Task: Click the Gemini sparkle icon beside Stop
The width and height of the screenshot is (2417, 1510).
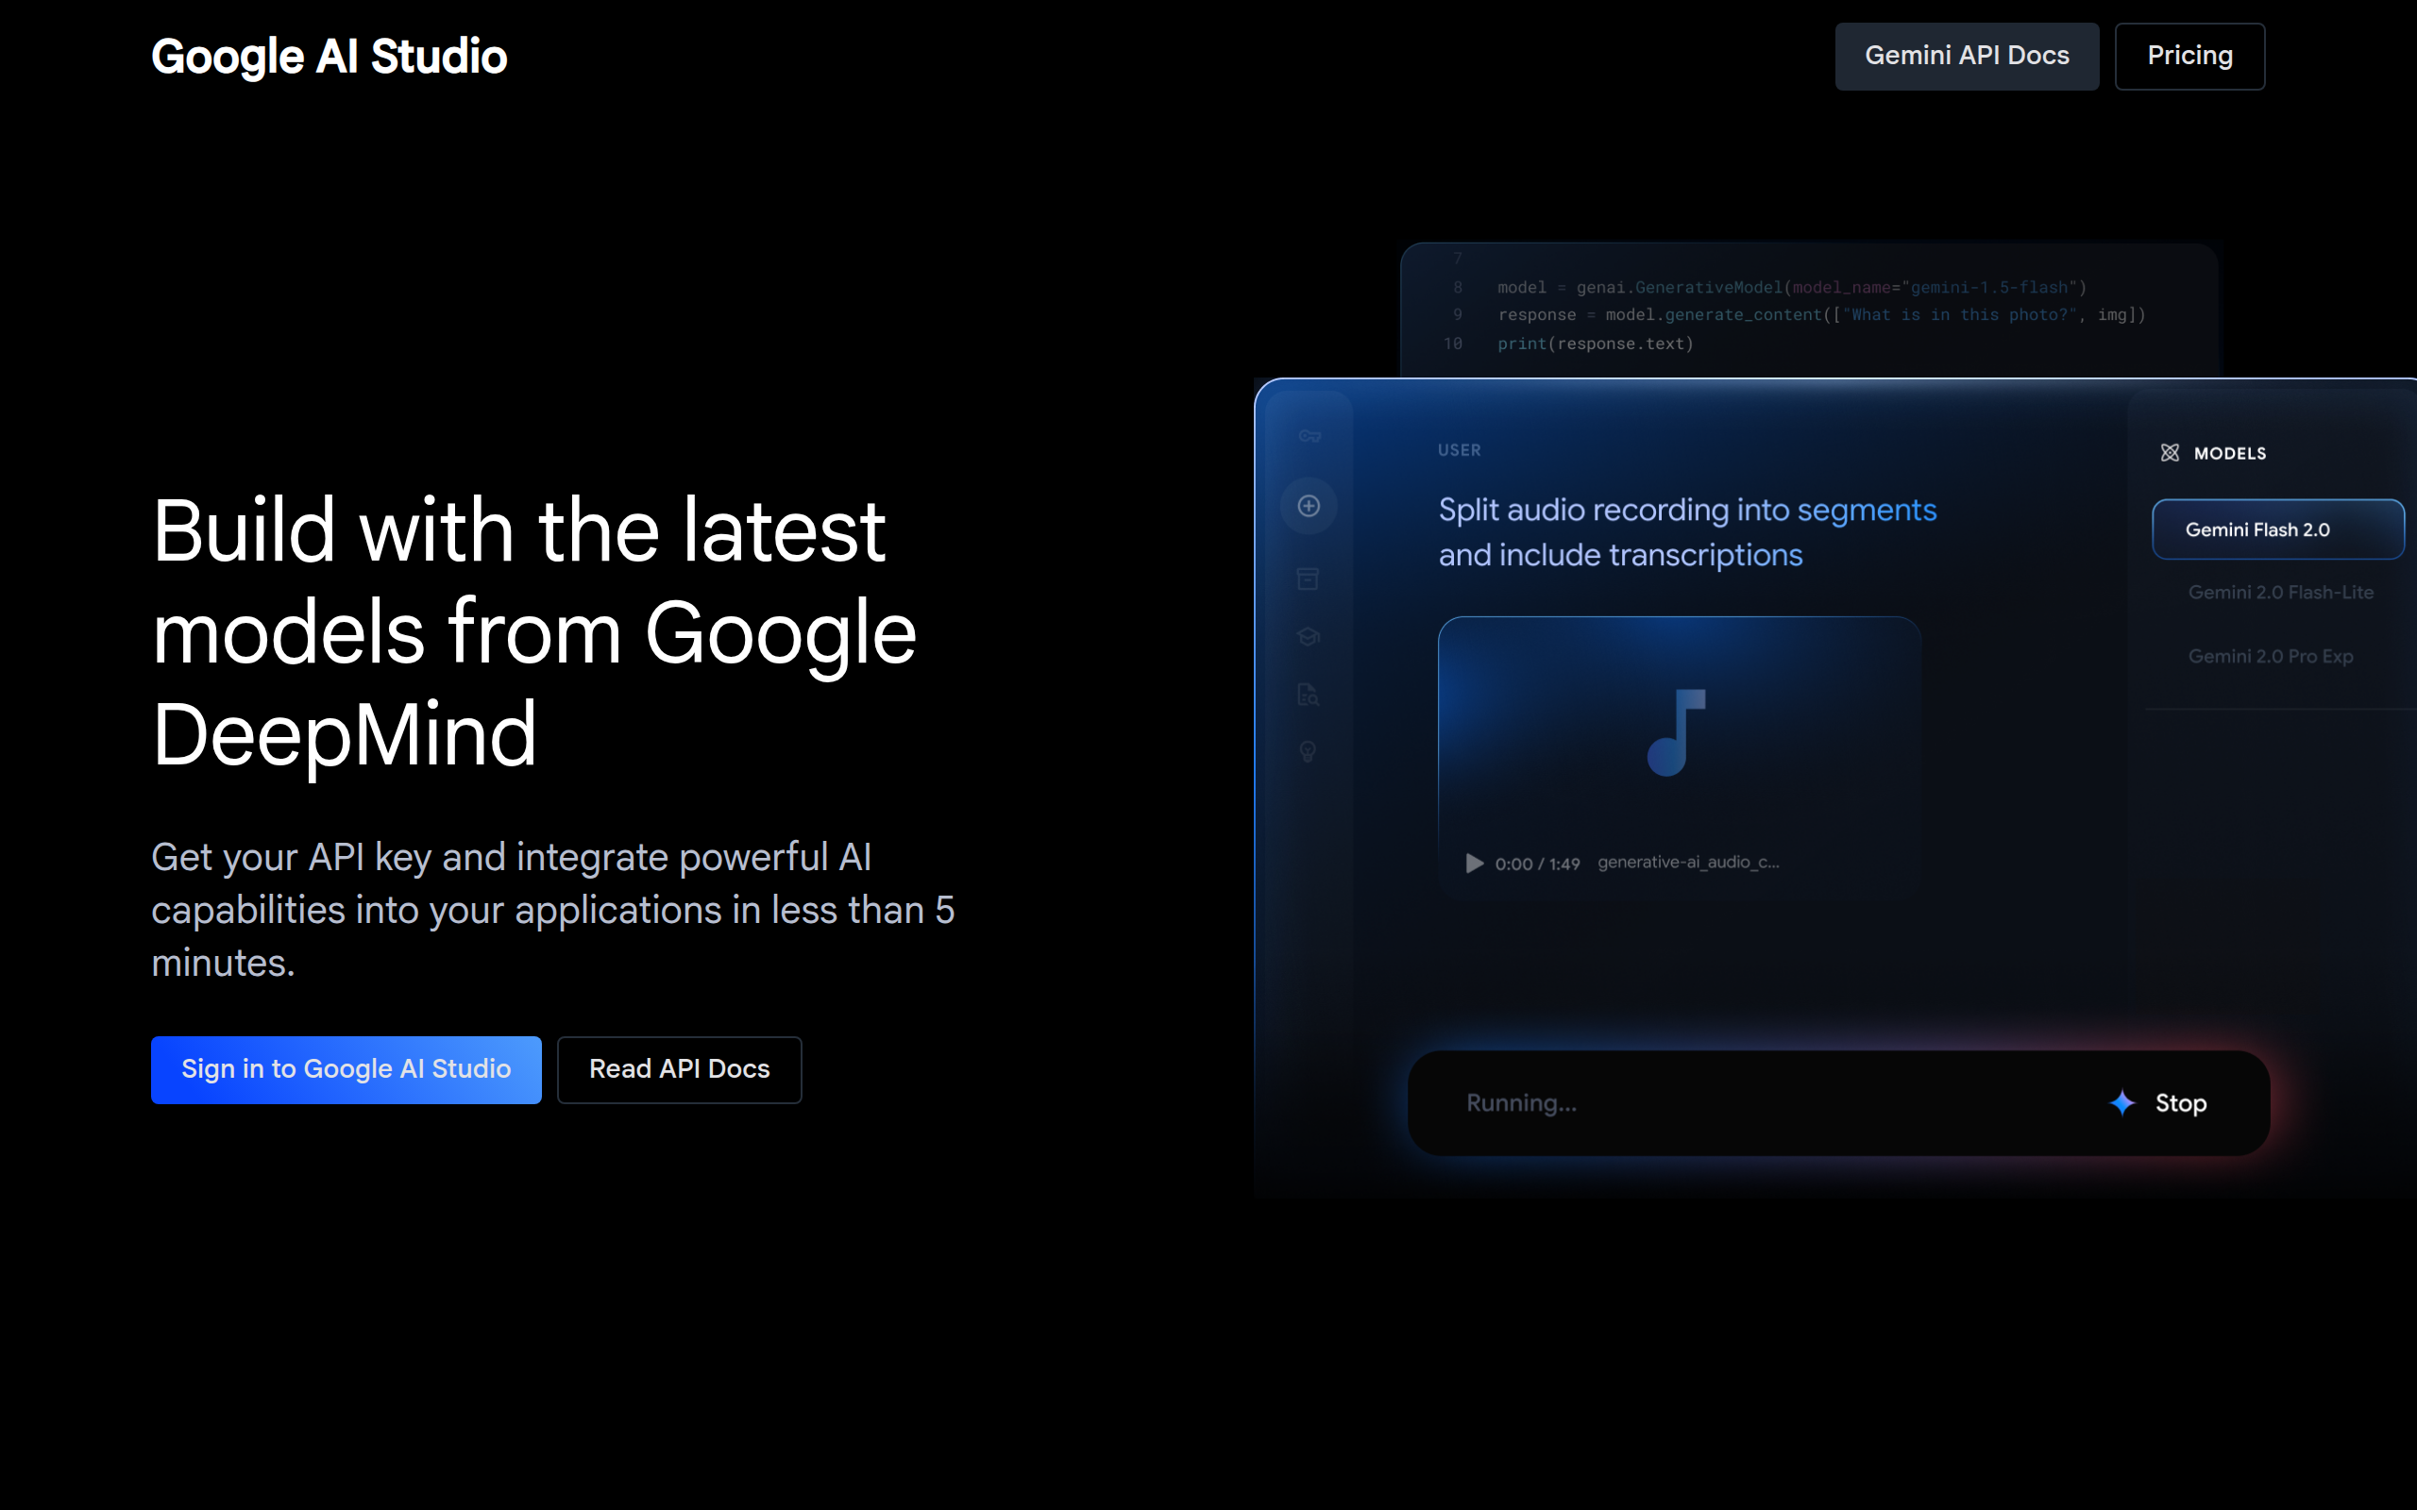Action: click(x=2121, y=1102)
